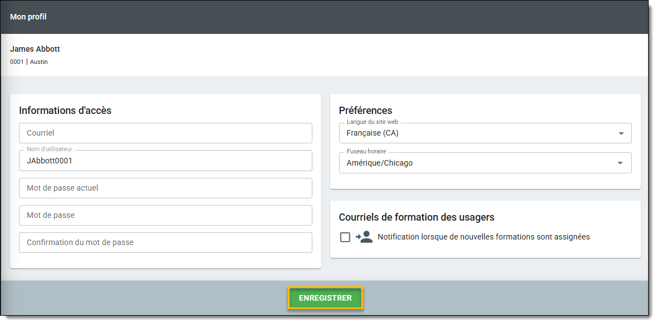Click the James Abbott name
Image resolution: width=657 pixels, height=324 pixels.
pos(35,49)
